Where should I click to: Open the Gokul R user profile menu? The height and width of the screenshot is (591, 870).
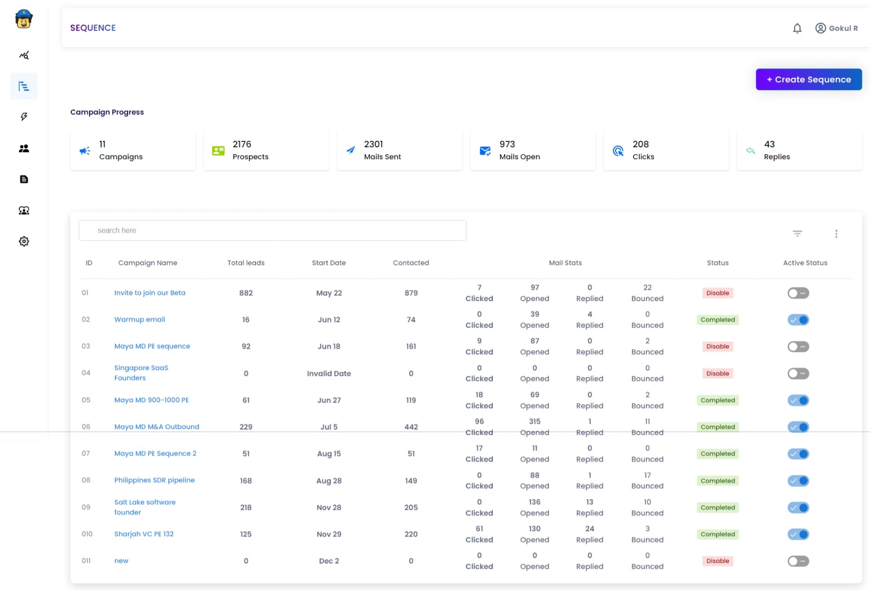click(836, 28)
